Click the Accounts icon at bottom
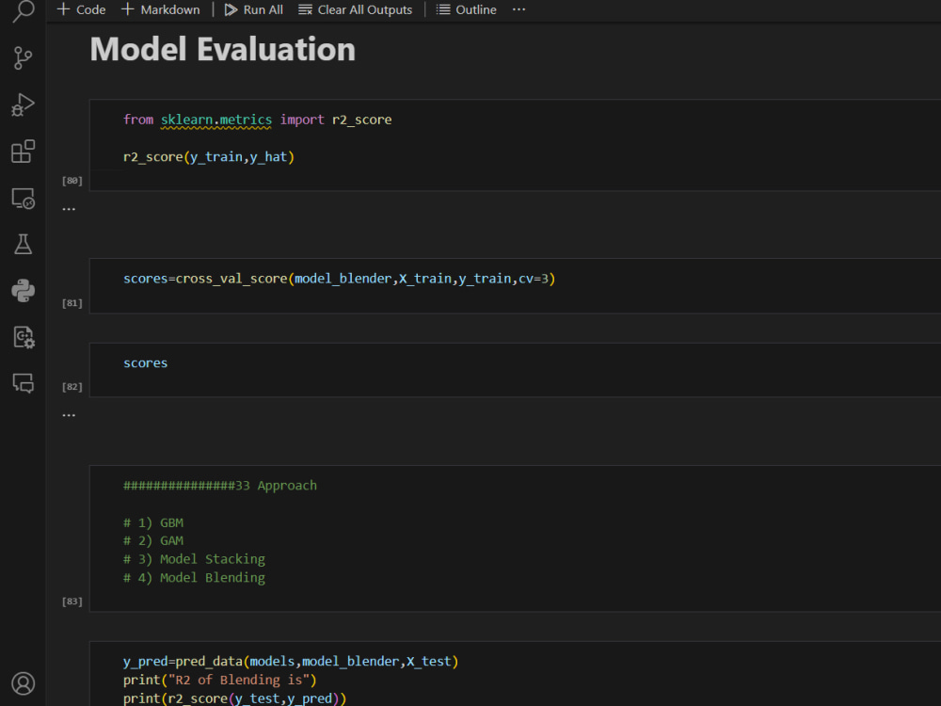The image size is (941, 706). [23, 683]
